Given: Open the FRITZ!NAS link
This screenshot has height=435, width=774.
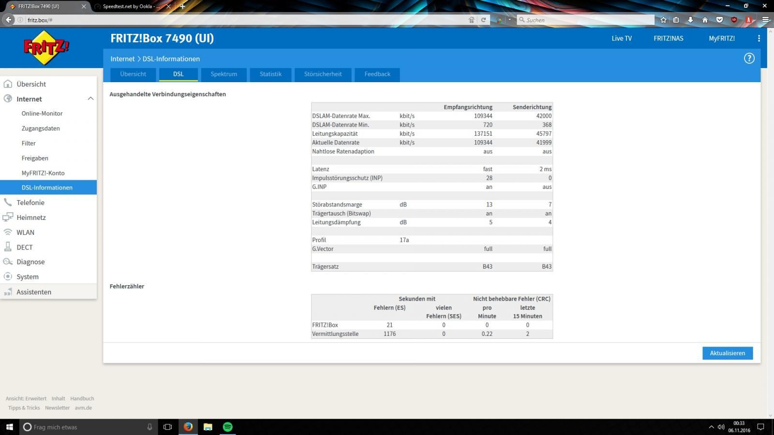Looking at the screenshot, I should [x=669, y=38].
